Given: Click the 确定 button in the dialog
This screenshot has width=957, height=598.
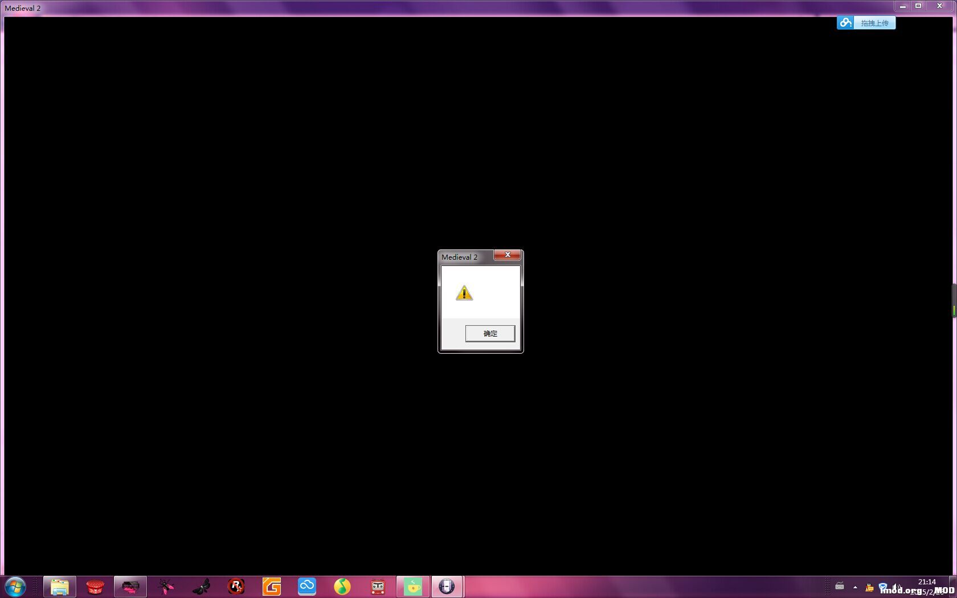Looking at the screenshot, I should point(490,333).
